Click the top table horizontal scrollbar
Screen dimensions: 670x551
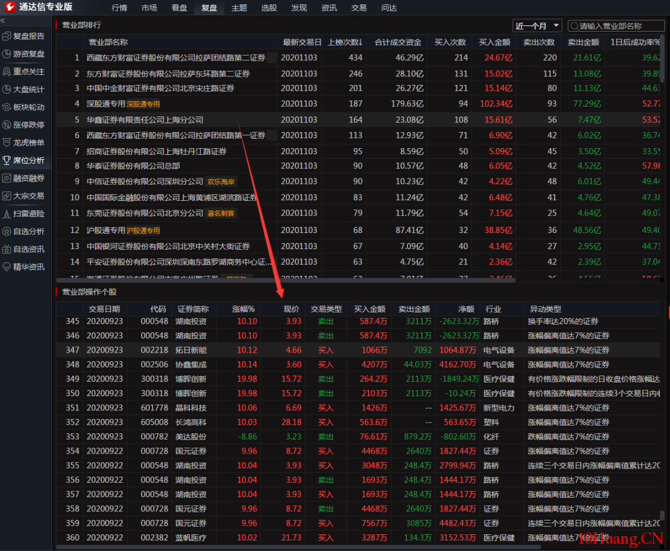tap(285, 280)
